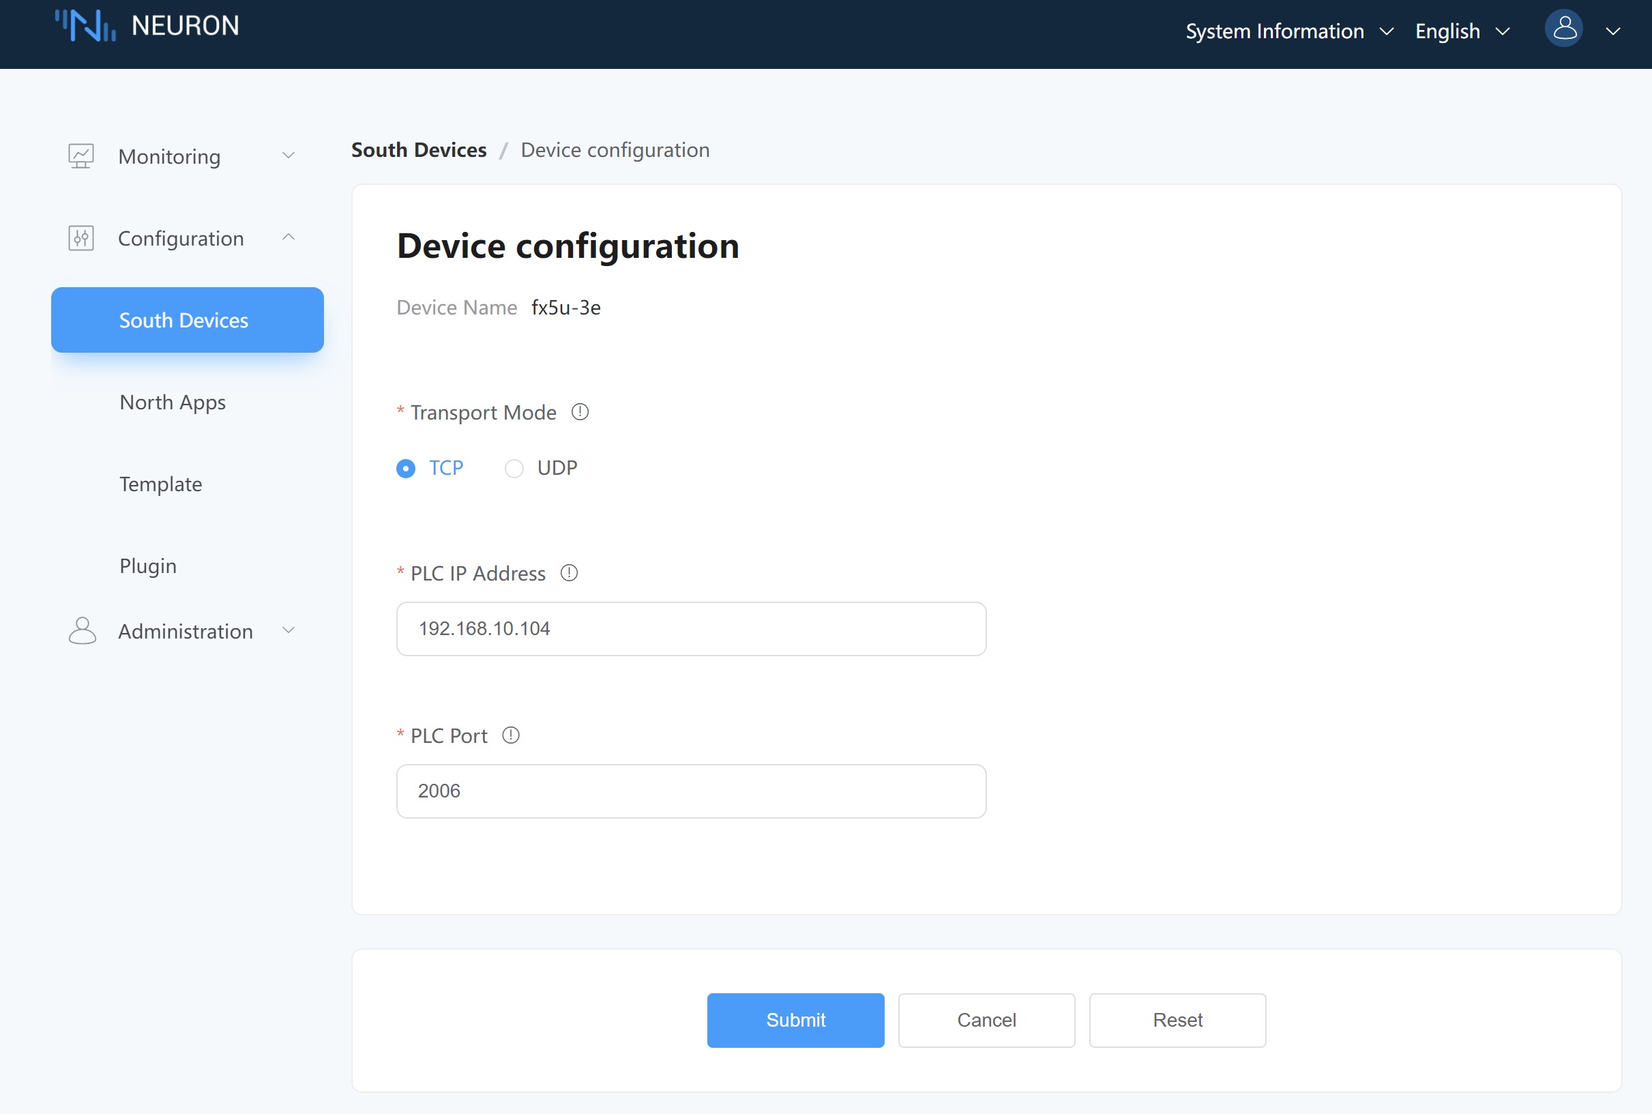Expand the Monitoring menu chevron
1652x1114 pixels.
pos(289,156)
